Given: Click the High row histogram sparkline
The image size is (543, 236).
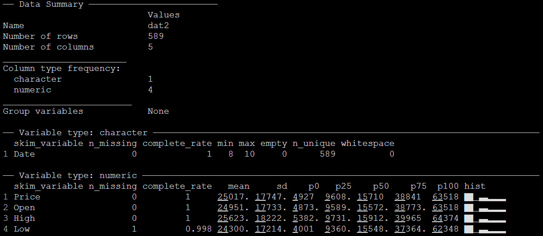Looking at the screenshot, I should [484, 219].
